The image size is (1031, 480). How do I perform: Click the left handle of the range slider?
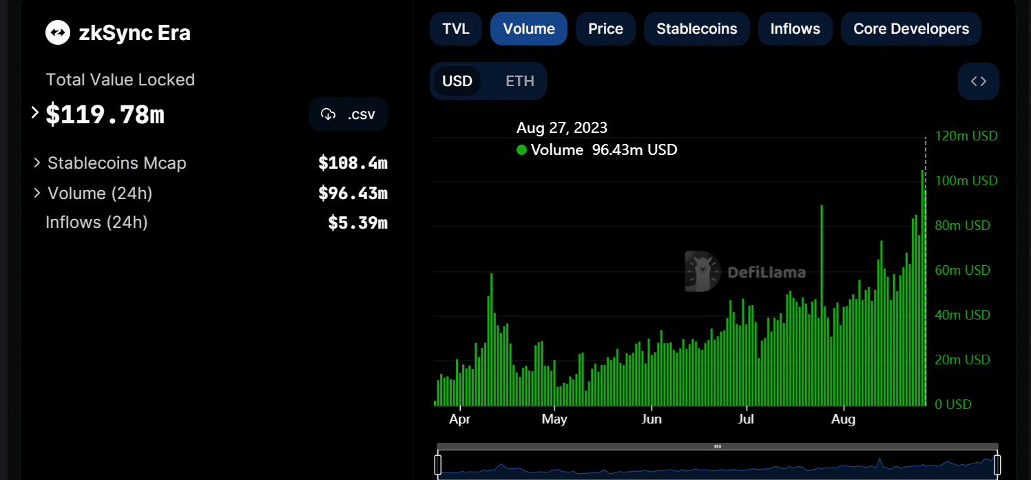point(437,465)
